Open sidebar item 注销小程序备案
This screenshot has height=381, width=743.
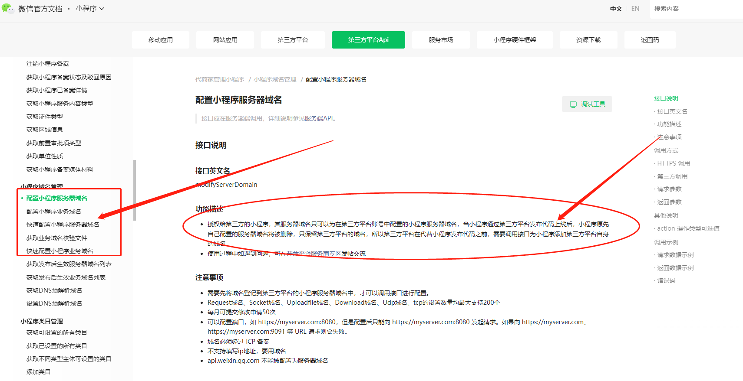pos(48,64)
